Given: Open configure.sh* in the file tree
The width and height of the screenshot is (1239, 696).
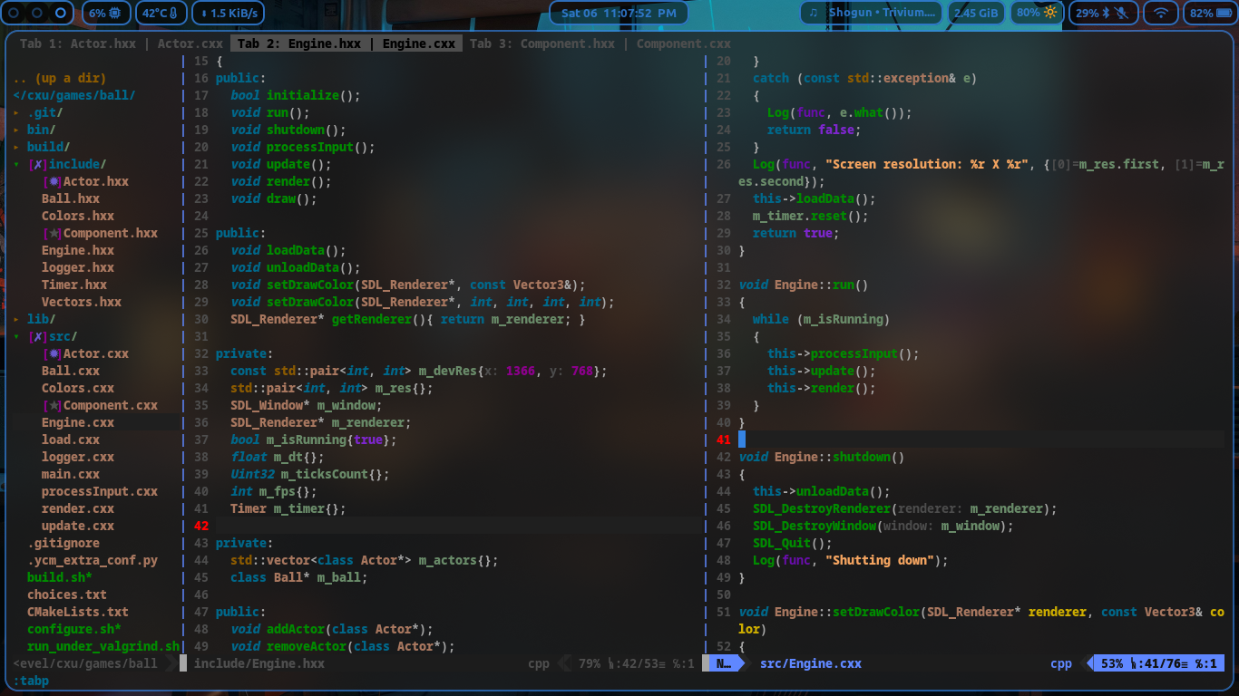Looking at the screenshot, I should (74, 629).
